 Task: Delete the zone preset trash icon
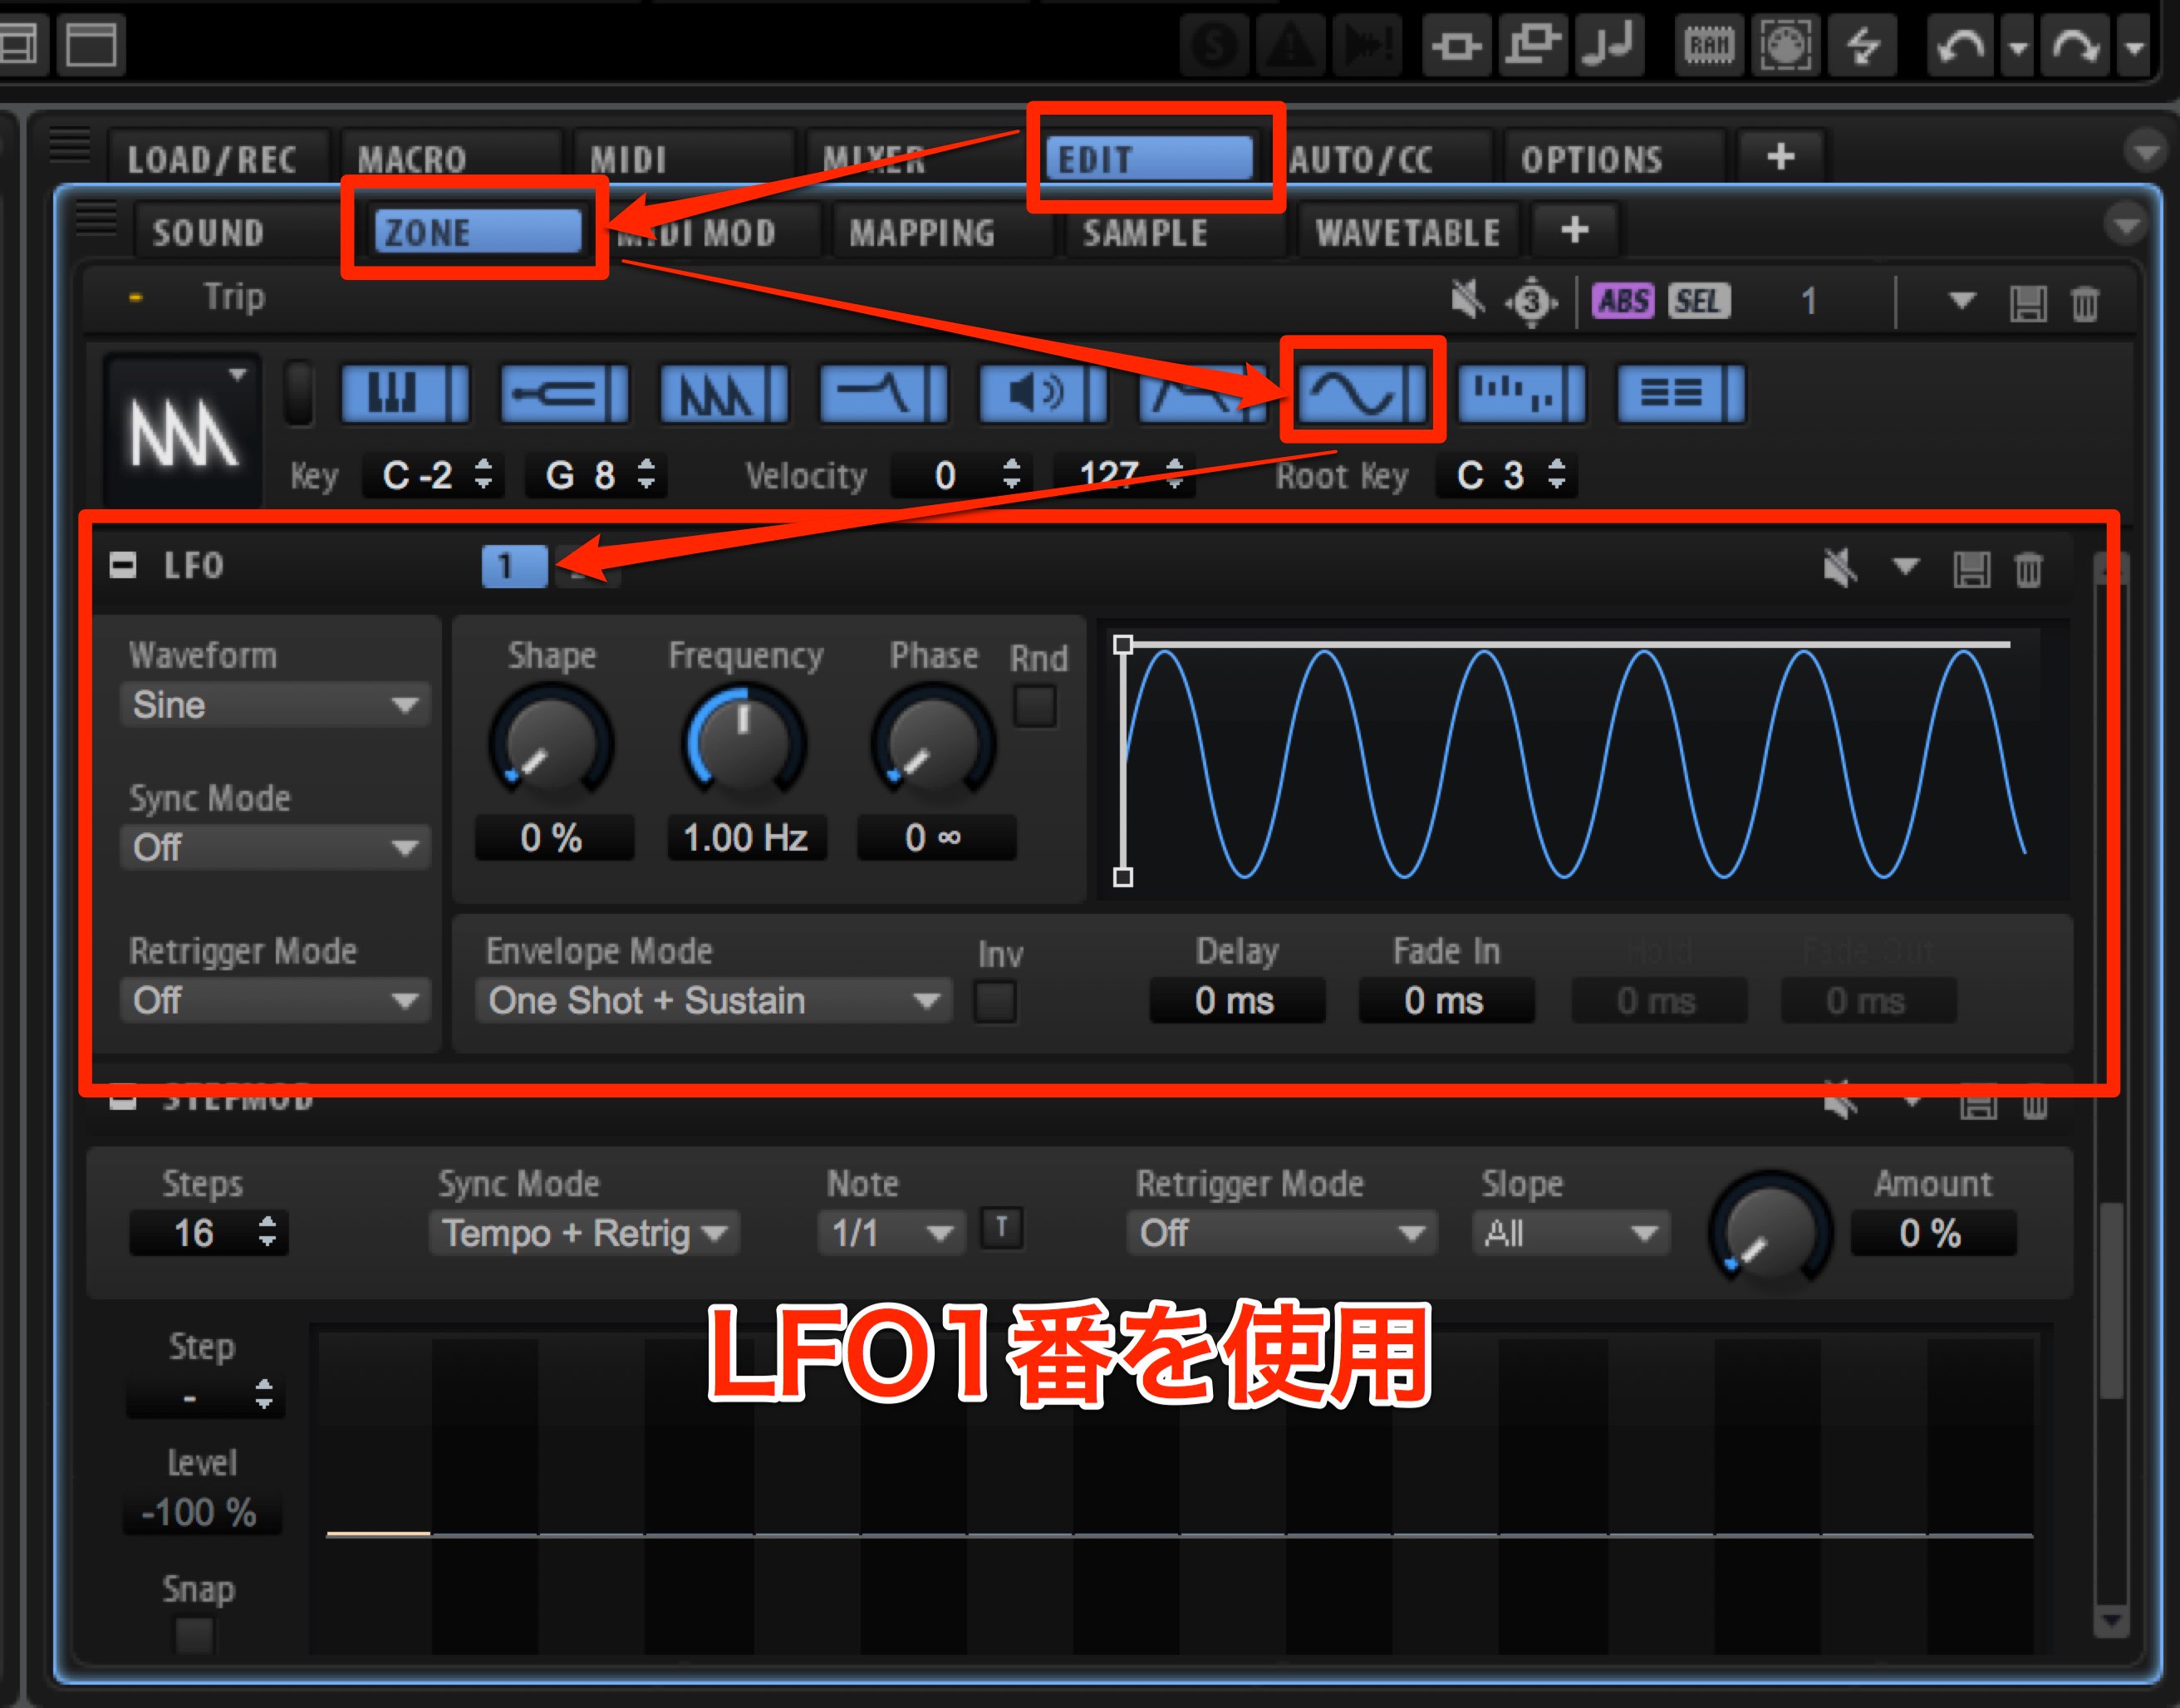[2085, 303]
